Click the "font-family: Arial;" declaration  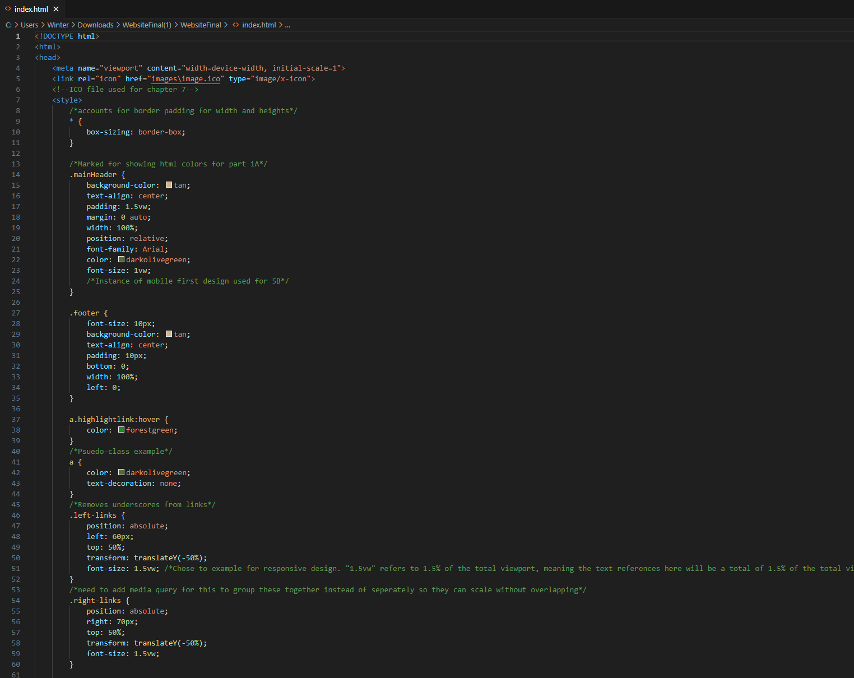tap(127, 249)
